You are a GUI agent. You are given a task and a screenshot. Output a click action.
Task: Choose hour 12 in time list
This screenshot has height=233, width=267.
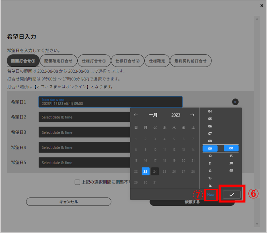point(210,171)
